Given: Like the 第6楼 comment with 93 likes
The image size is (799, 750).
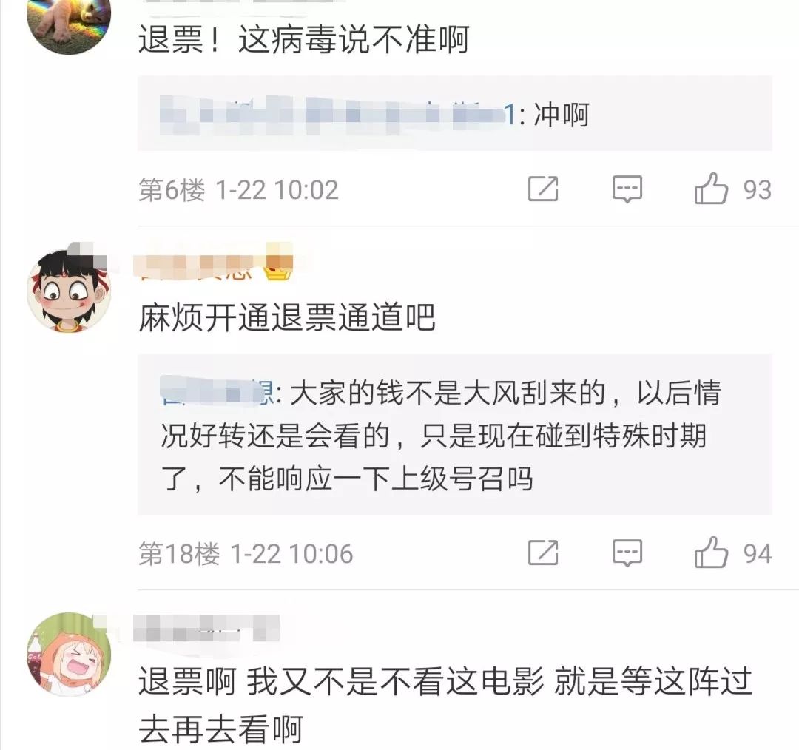Looking at the screenshot, I should tap(732, 189).
